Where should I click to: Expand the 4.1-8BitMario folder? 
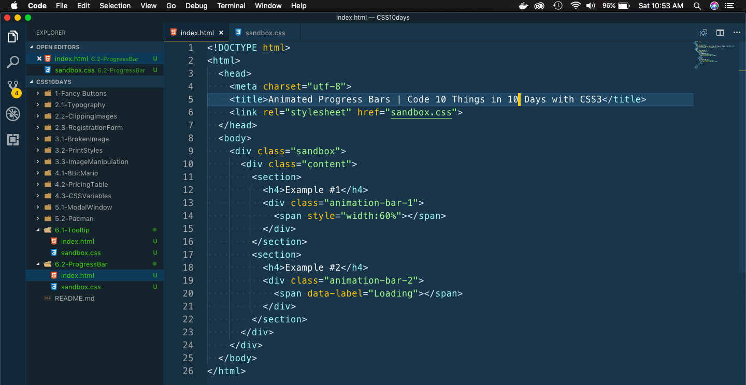95,173
